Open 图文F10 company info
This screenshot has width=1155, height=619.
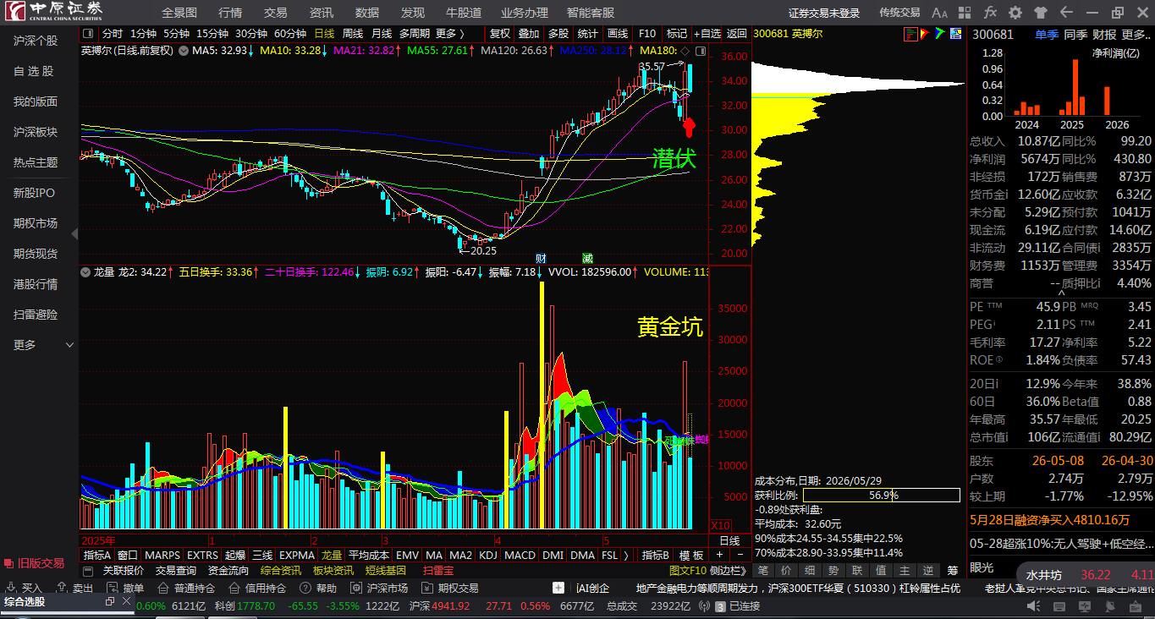click(688, 571)
